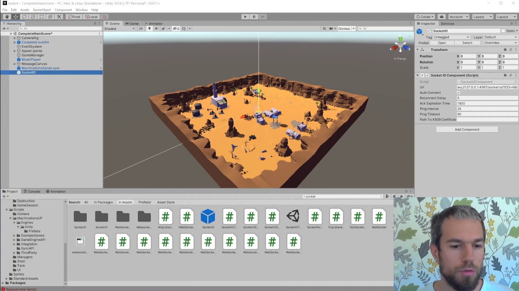The width and height of the screenshot is (519, 291).
Task: Toggle scene audio speaker icon
Action: [x=156, y=28]
